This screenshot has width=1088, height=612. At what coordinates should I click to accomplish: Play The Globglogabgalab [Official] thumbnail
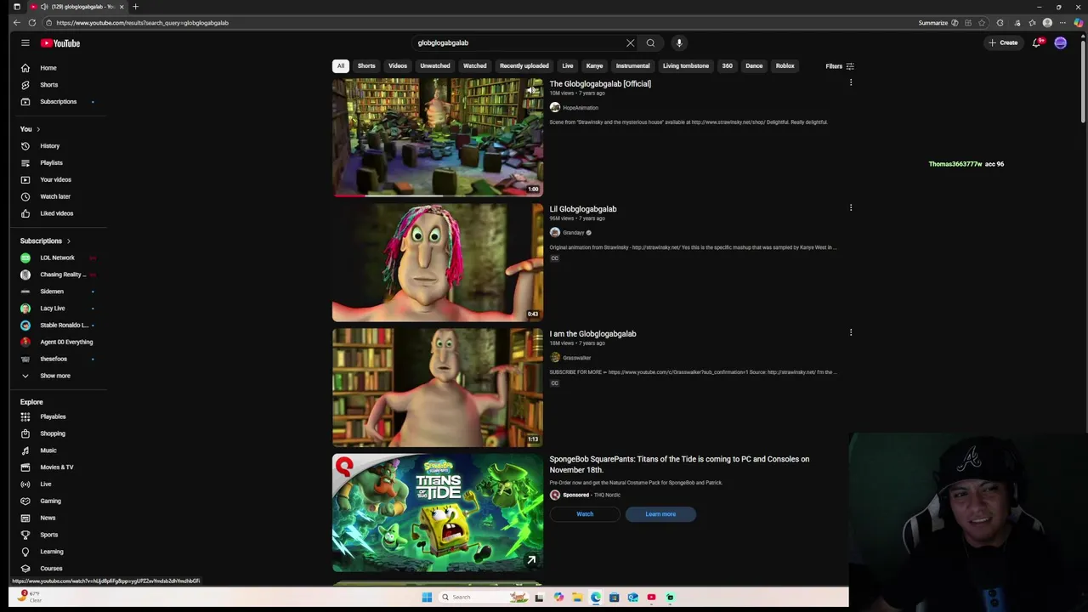pyautogui.click(x=437, y=137)
